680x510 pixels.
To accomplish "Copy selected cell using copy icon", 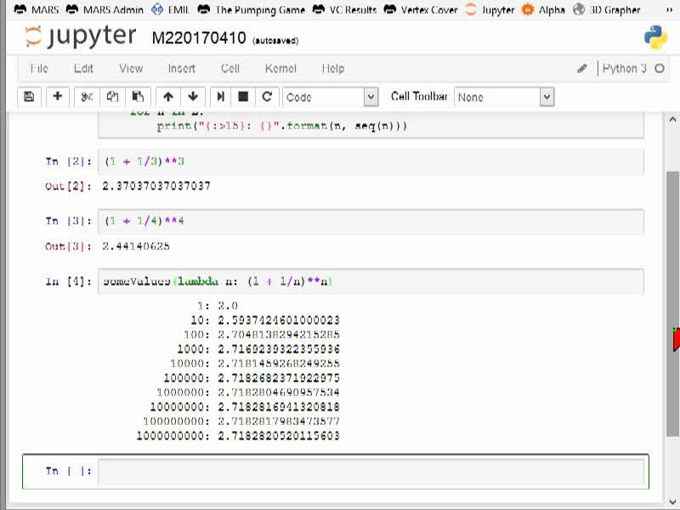I will [x=112, y=97].
